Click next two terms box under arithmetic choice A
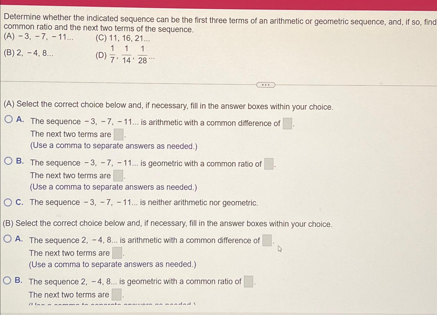The width and height of the screenshot is (437, 315). click(x=118, y=134)
